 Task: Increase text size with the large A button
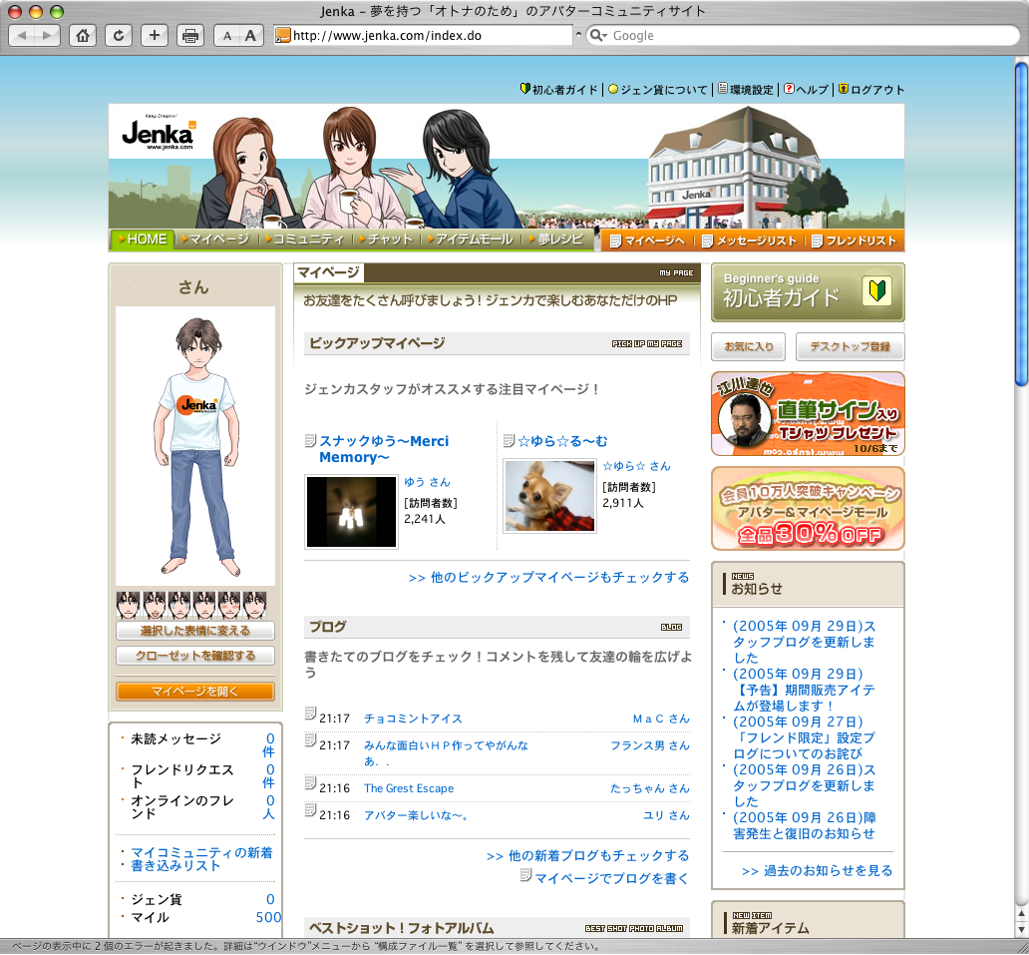coord(250,36)
